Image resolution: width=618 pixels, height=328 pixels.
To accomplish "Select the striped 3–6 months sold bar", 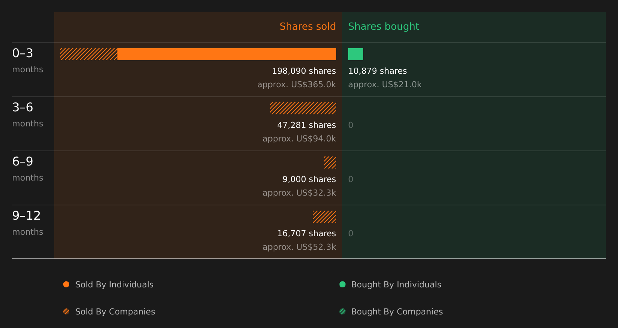I will (303, 108).
